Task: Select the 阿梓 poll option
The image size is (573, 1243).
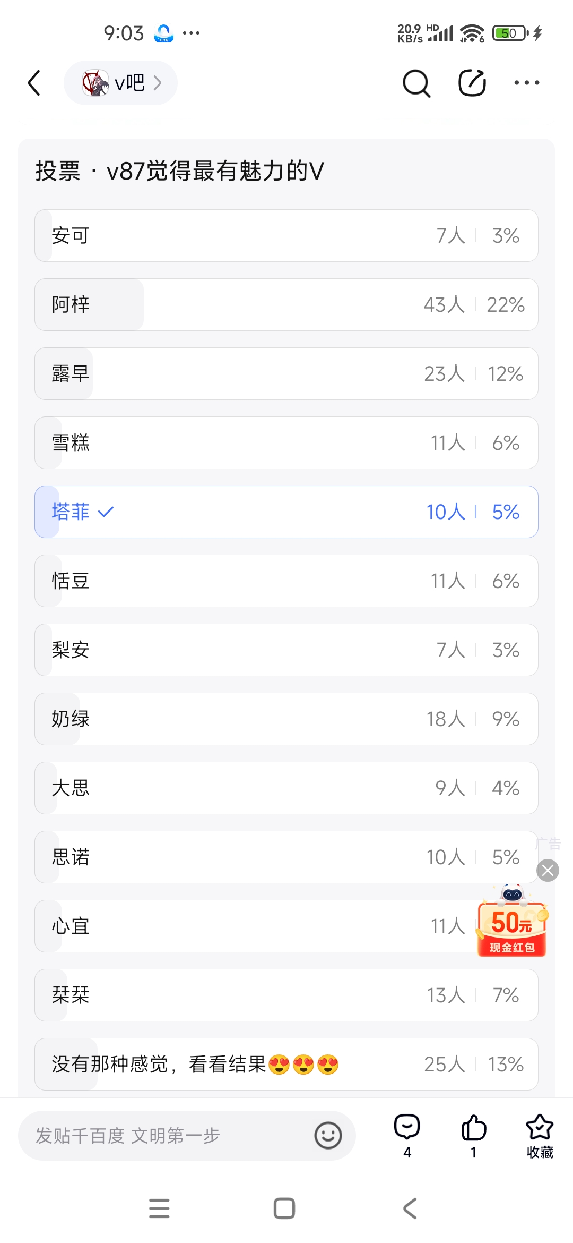Action: point(286,305)
